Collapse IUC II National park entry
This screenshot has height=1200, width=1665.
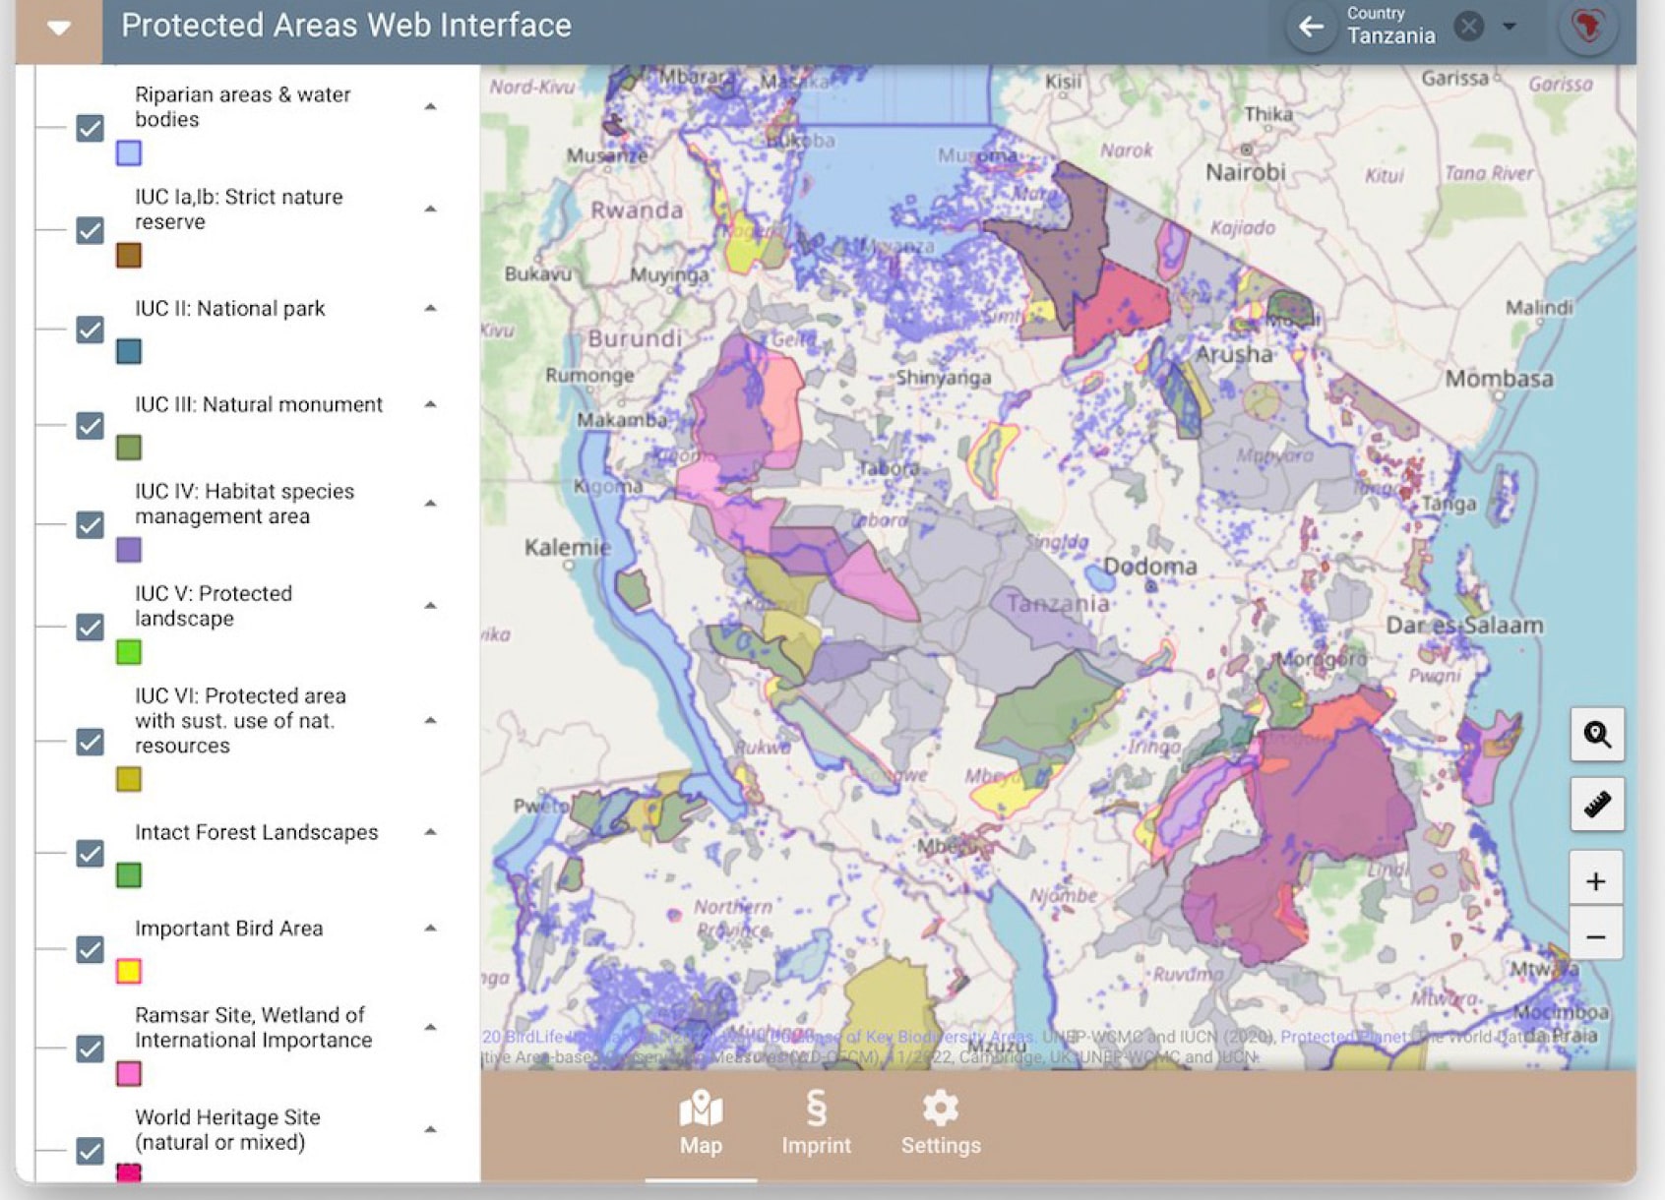pyautogui.click(x=430, y=308)
